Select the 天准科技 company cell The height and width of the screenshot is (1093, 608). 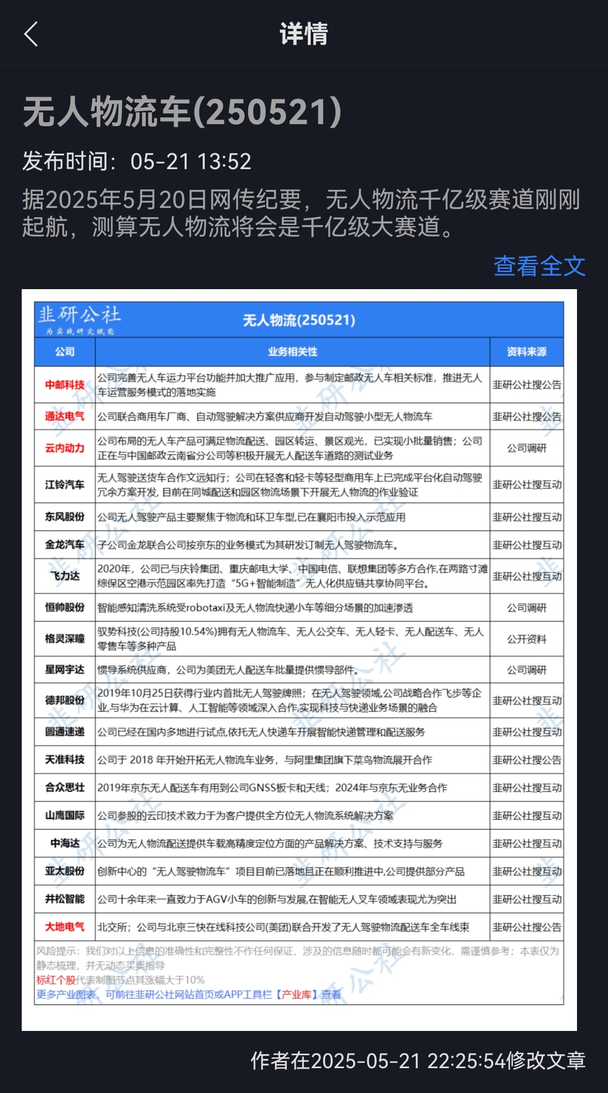[65, 760]
